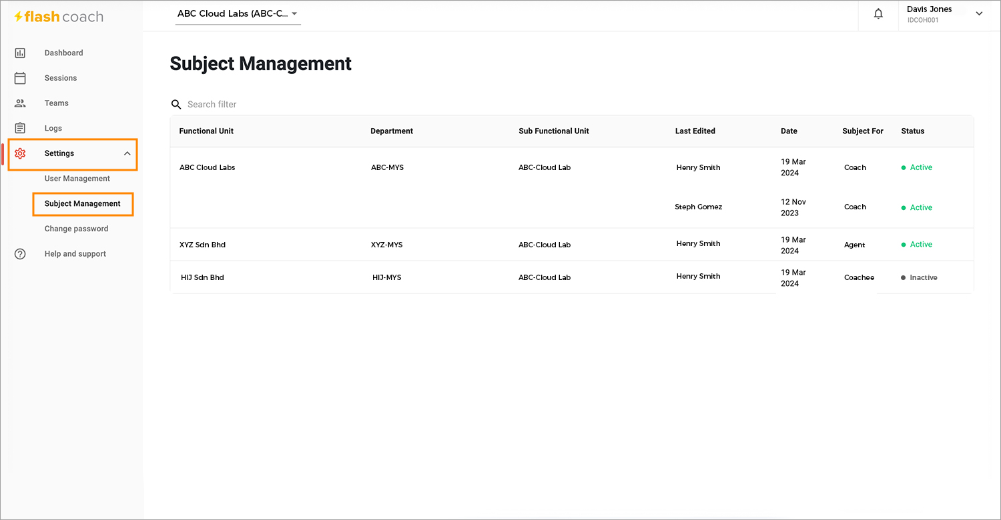Click the search magnifier icon
The height and width of the screenshot is (520, 1001).
coord(176,105)
